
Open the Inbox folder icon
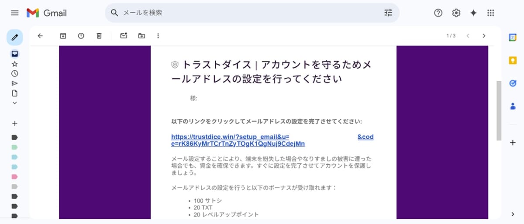[x=14, y=54]
